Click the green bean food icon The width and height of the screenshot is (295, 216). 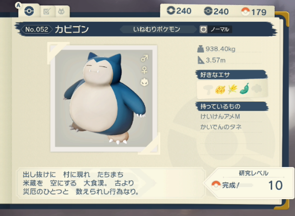pos(244,89)
